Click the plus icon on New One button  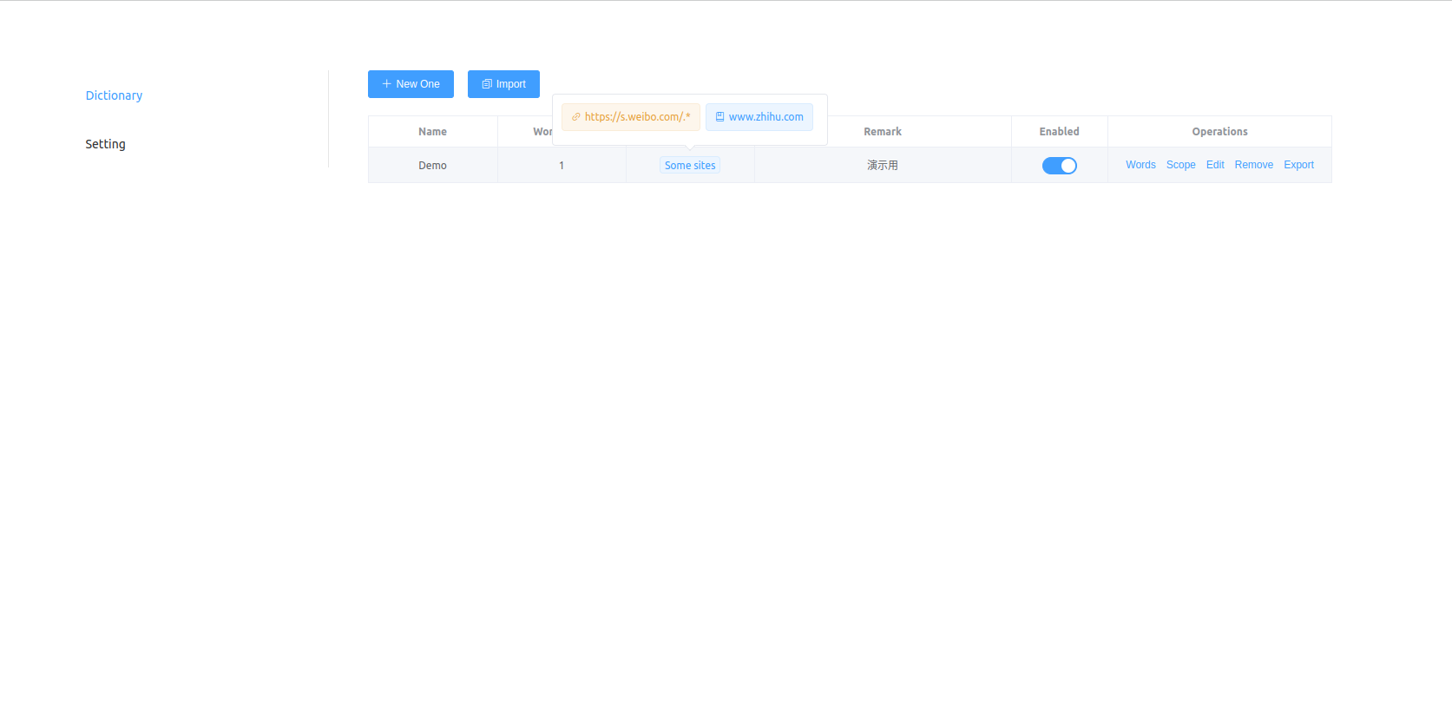[387, 84]
